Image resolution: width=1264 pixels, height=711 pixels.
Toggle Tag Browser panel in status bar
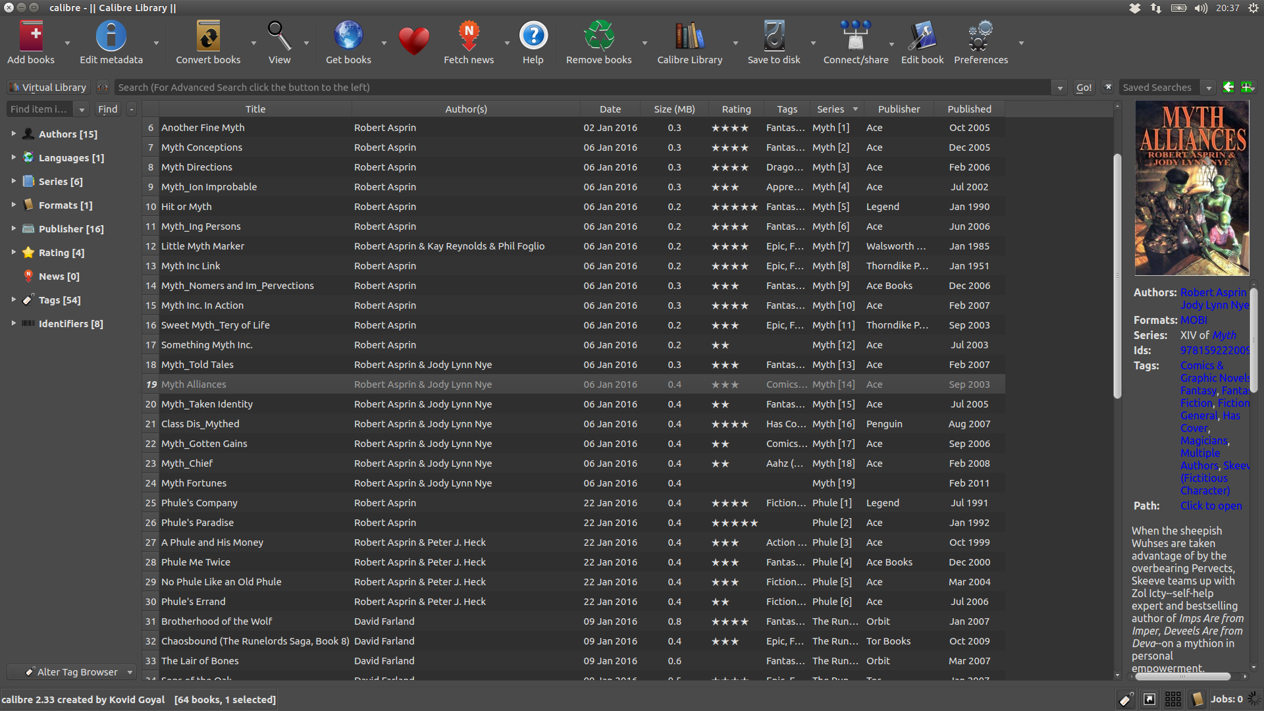click(1126, 699)
